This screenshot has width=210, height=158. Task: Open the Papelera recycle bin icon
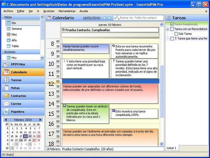click(6, 112)
